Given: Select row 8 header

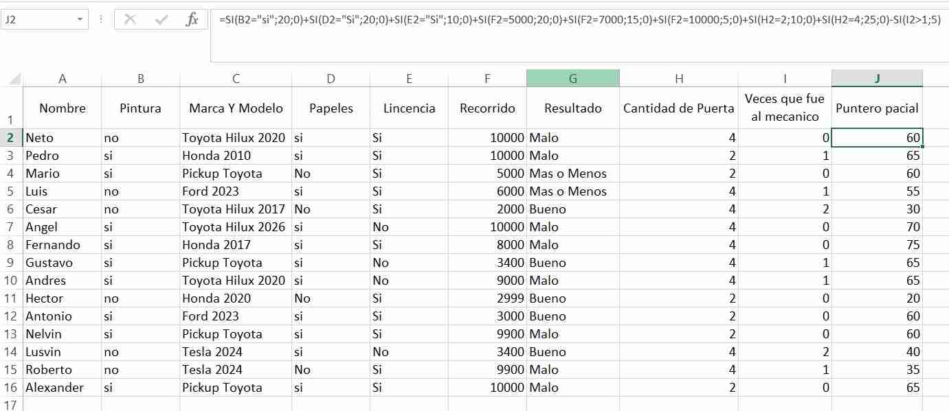Looking at the screenshot, I should [x=11, y=245].
